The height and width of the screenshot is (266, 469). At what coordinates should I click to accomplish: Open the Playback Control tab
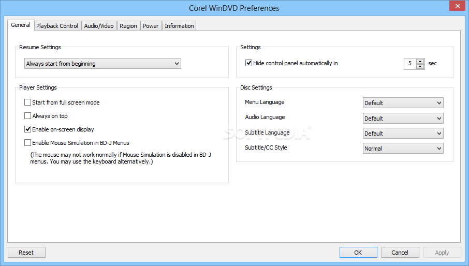(57, 26)
